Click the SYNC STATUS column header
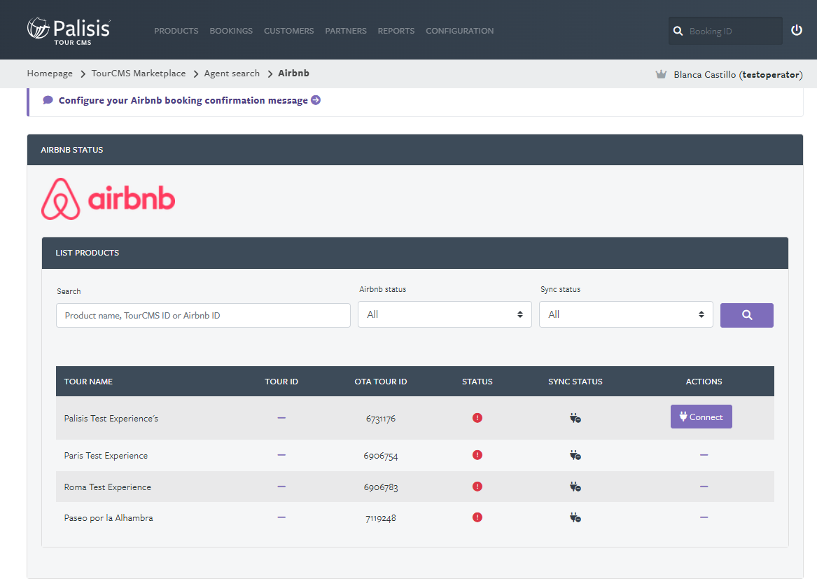The image size is (817, 586). (x=575, y=382)
